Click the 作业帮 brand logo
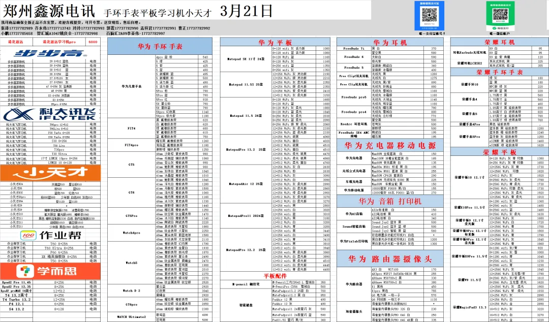This screenshot has width=549, height=322. coord(50,235)
